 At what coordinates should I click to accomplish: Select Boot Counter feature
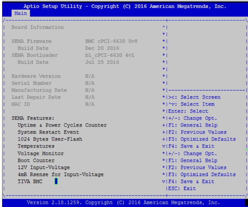(x=36, y=161)
